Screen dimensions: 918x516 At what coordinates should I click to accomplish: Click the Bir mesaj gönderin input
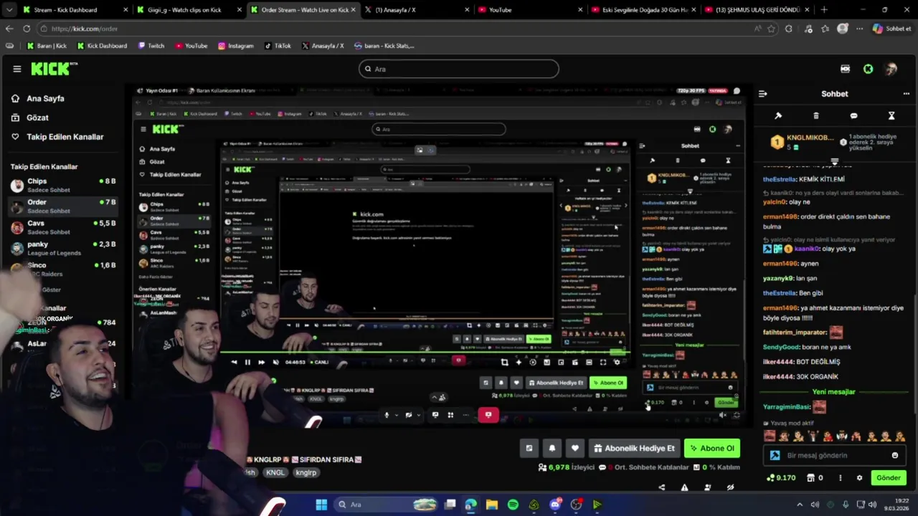tap(836, 455)
